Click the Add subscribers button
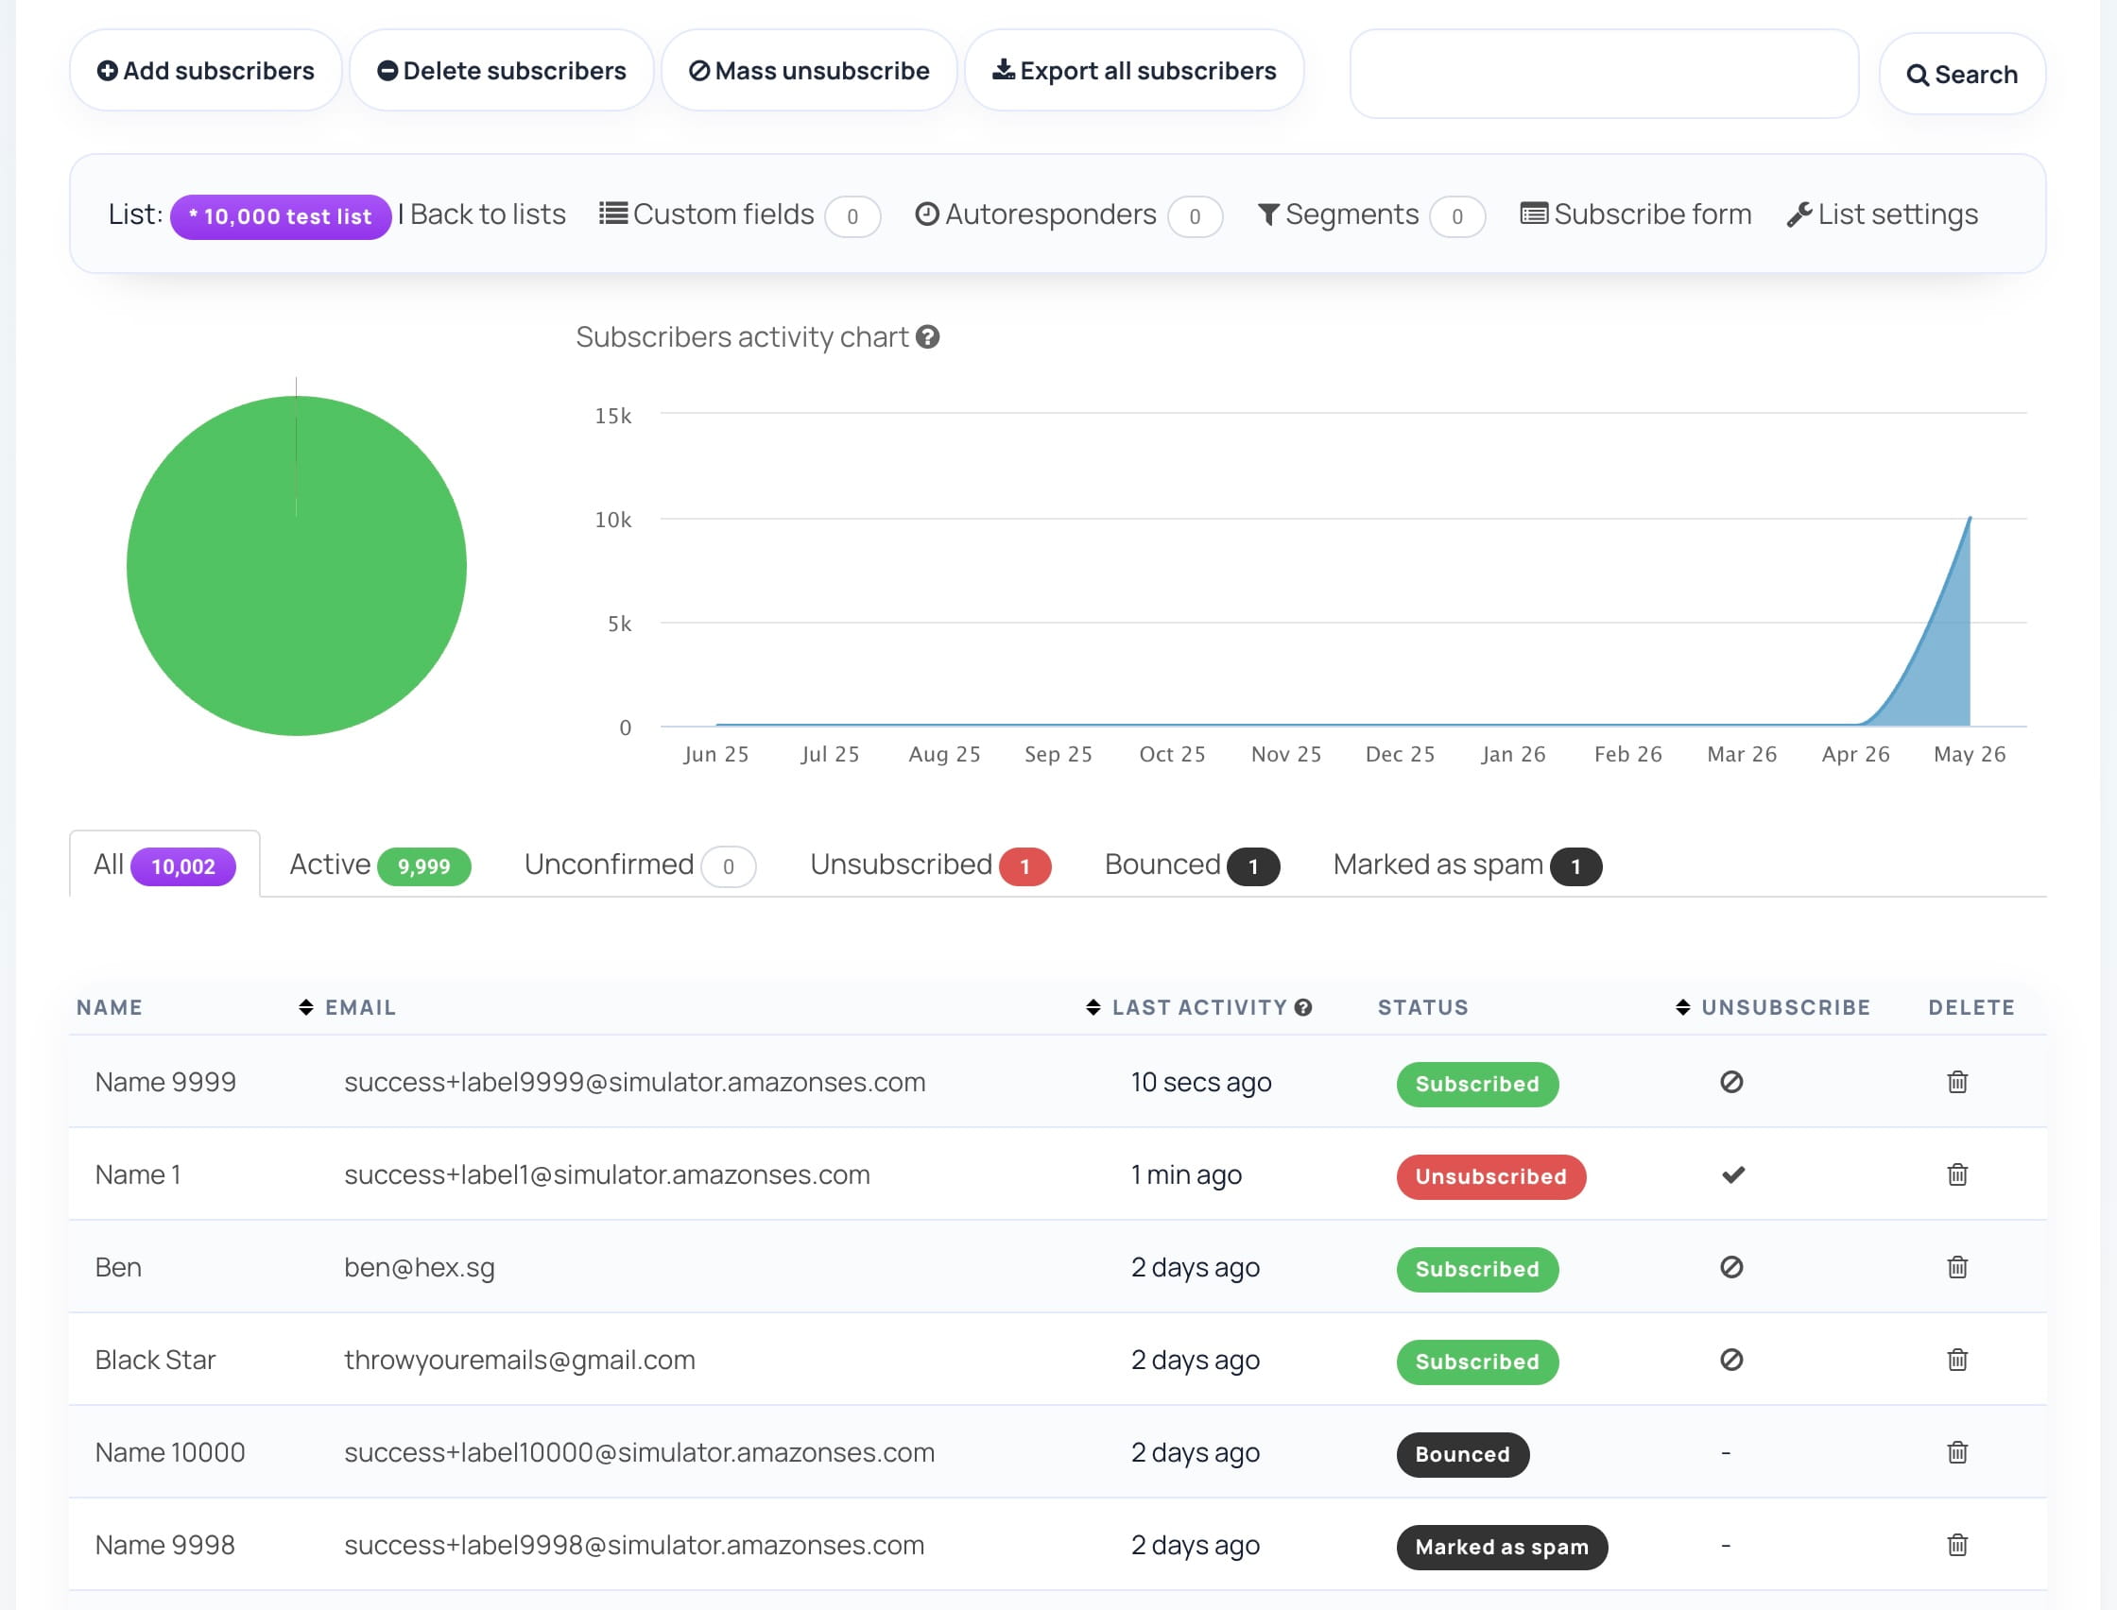 coord(205,71)
